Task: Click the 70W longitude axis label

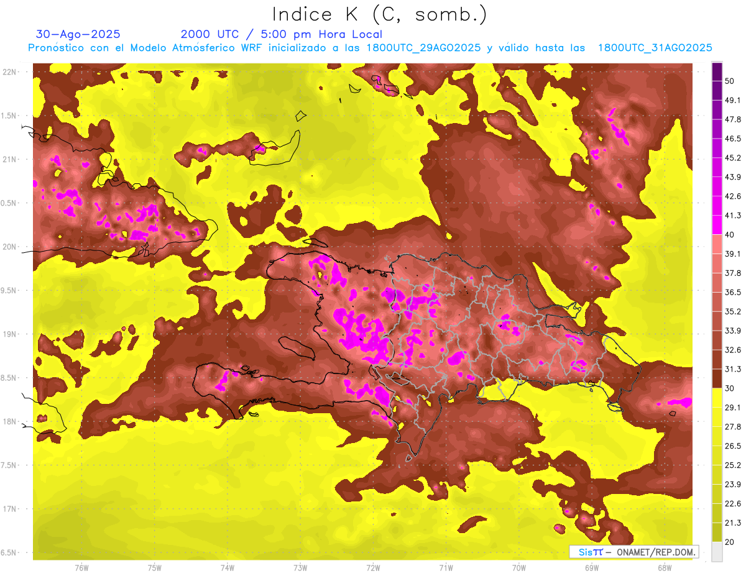Action: point(519,567)
